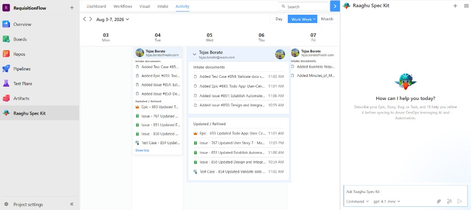Image resolution: width=471 pixels, height=210 pixels.
Task: Open Pipelines in the sidebar
Action: [40, 69]
